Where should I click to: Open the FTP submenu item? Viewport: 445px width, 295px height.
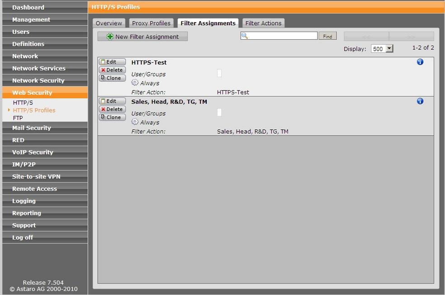point(18,118)
